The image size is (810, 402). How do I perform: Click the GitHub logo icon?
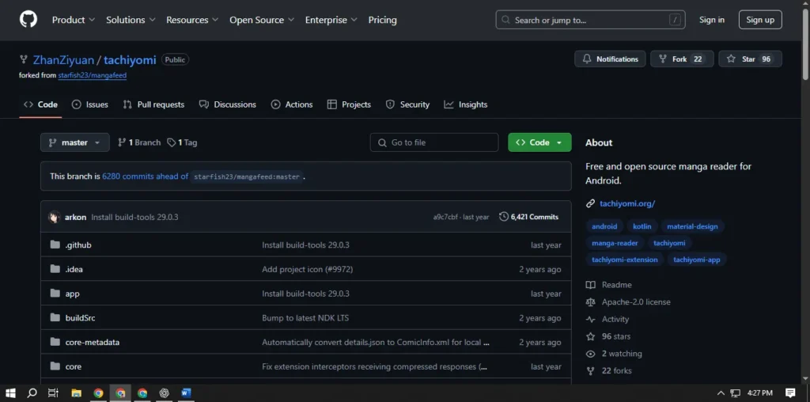point(28,20)
